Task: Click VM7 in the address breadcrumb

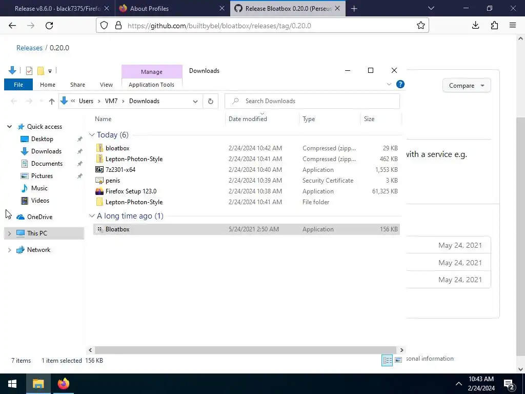Action: click(x=111, y=101)
